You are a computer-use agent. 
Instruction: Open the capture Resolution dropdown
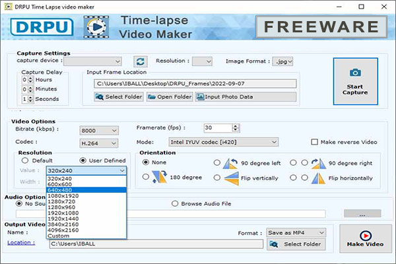202,61
